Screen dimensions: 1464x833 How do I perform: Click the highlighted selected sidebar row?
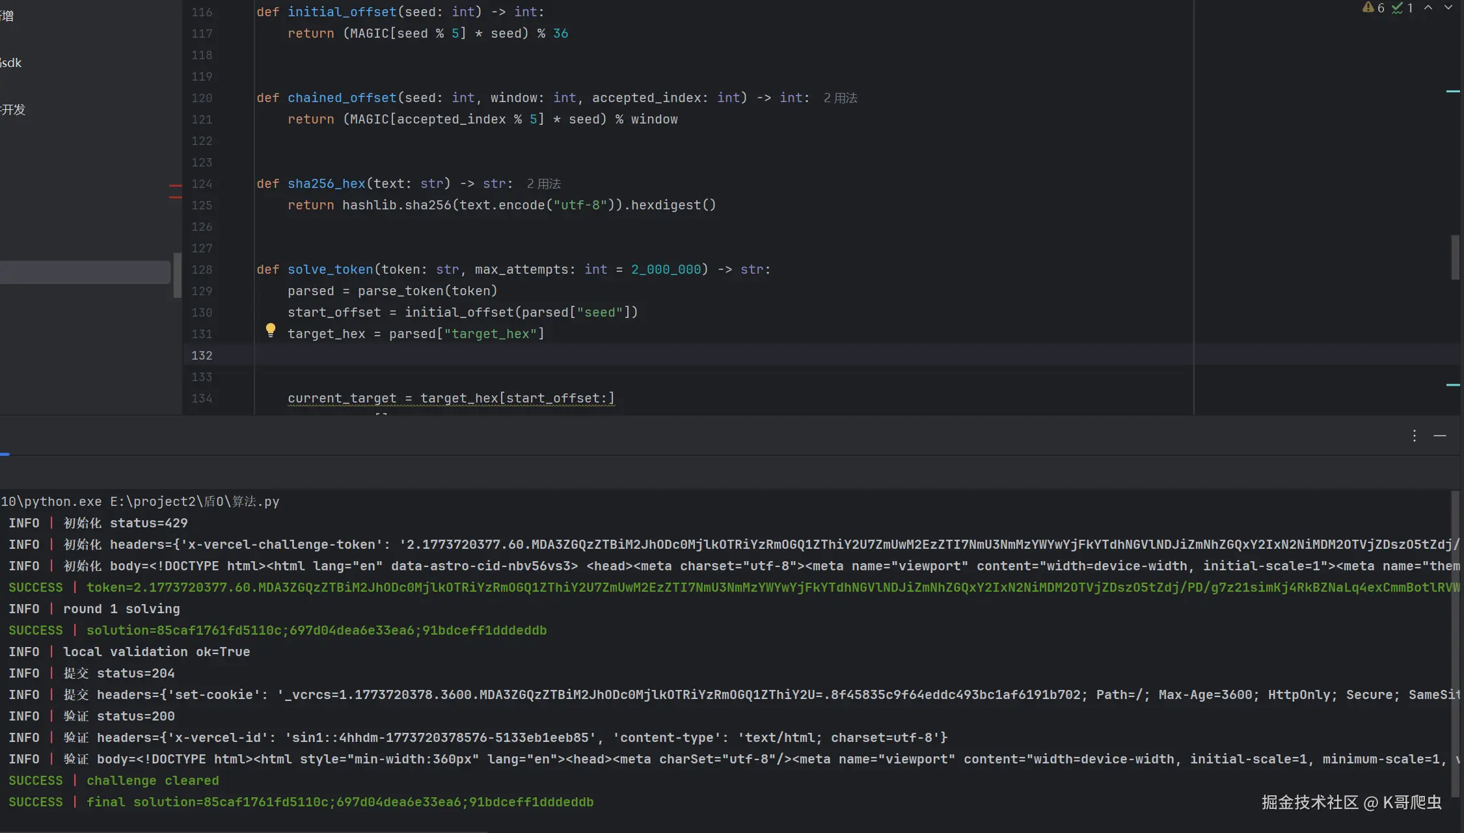[x=85, y=272]
